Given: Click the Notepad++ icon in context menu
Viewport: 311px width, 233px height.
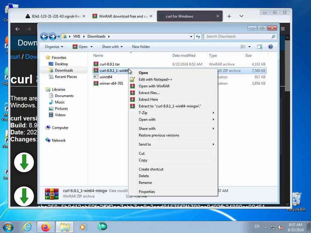Looking at the screenshot, I should point(132,79).
